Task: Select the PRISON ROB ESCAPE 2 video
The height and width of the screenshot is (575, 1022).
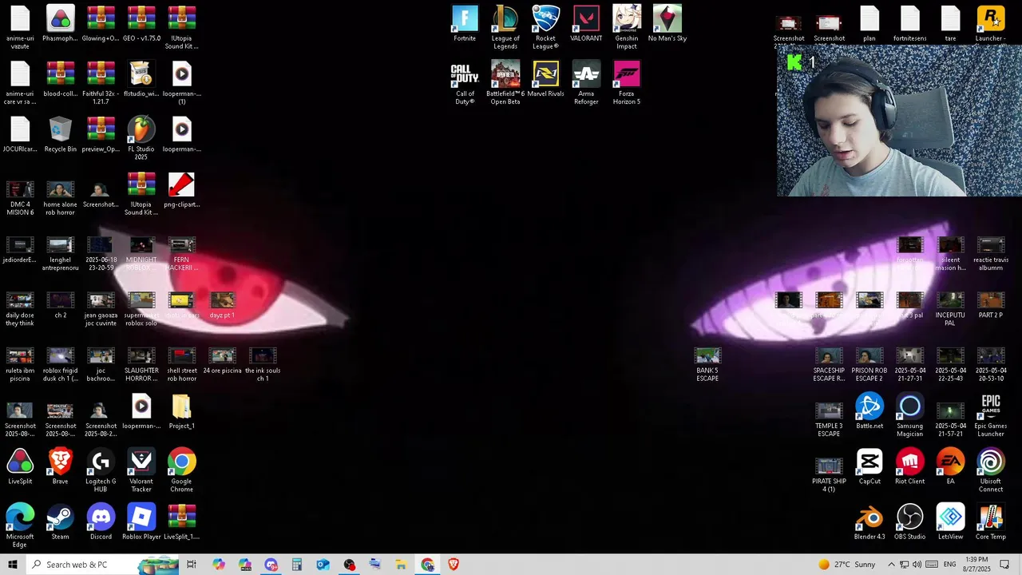Action: (869, 364)
